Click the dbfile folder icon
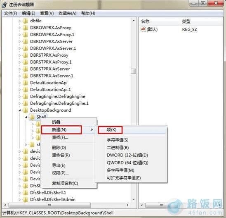 (x=26, y=21)
